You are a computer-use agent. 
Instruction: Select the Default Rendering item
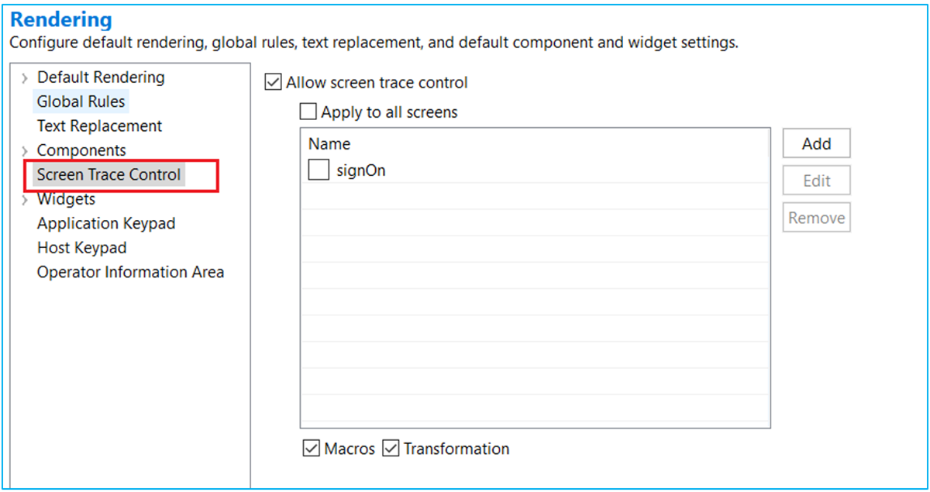coord(101,77)
